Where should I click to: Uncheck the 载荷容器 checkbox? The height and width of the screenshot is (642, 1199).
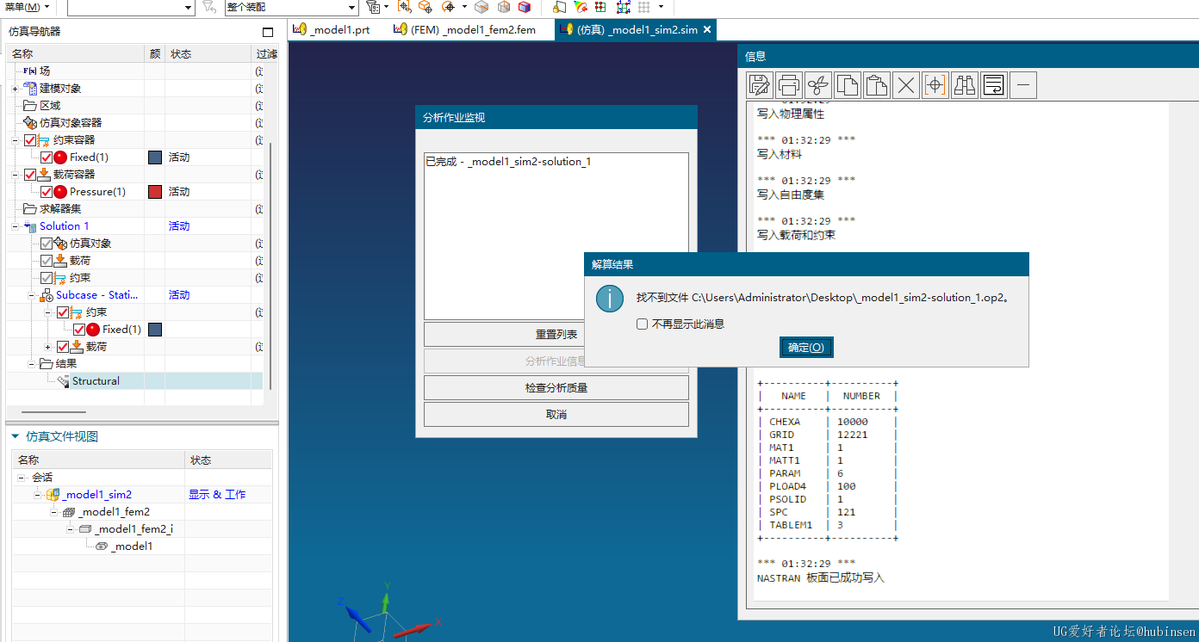[30, 175]
